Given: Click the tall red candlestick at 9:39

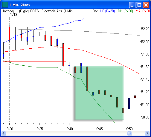Looking at the screenshot, I should pyautogui.click(x=63, y=55).
